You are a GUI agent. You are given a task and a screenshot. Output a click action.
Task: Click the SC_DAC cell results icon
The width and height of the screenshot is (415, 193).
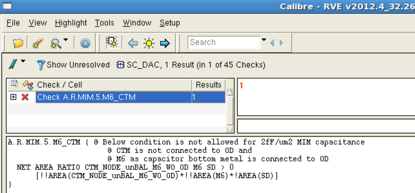(x=120, y=64)
